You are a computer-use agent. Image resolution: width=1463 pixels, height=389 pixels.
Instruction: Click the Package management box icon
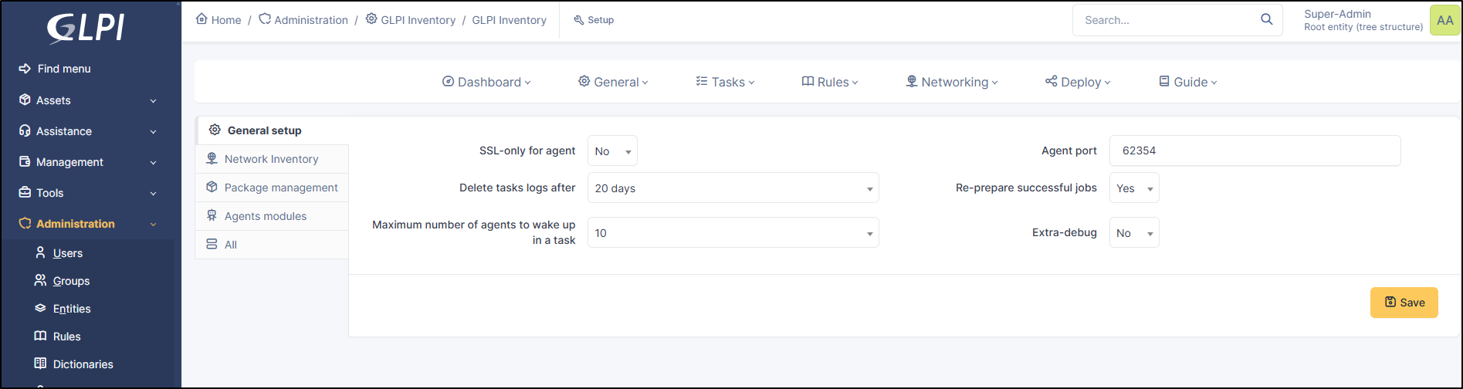212,188
